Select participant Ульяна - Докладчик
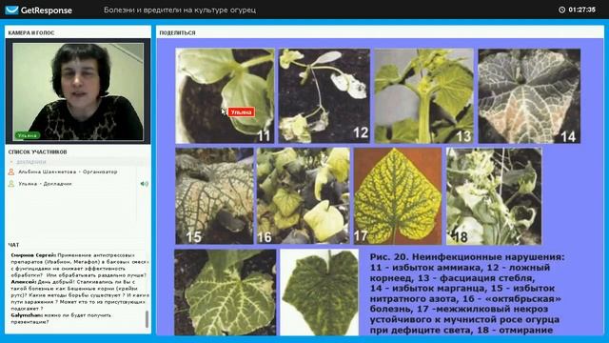 point(45,184)
